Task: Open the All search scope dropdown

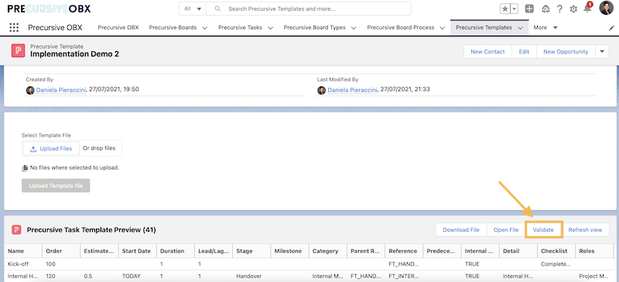Action: pyautogui.click(x=193, y=8)
